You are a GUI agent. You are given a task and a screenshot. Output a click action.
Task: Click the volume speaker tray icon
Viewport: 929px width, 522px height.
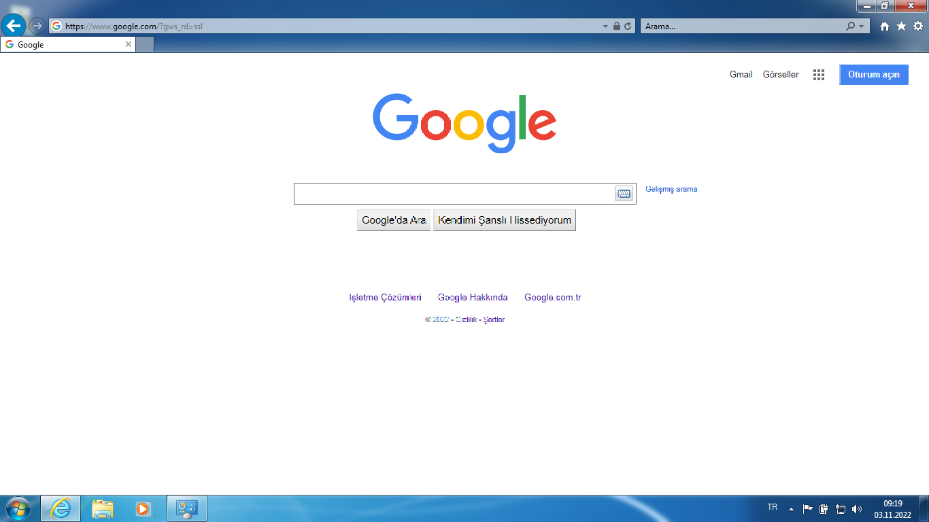pyautogui.click(x=857, y=508)
